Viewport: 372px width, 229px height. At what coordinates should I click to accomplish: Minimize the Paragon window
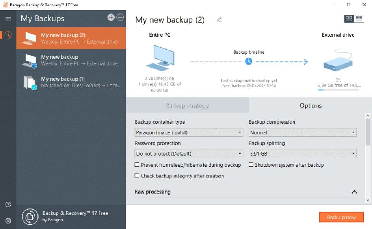pos(333,5)
